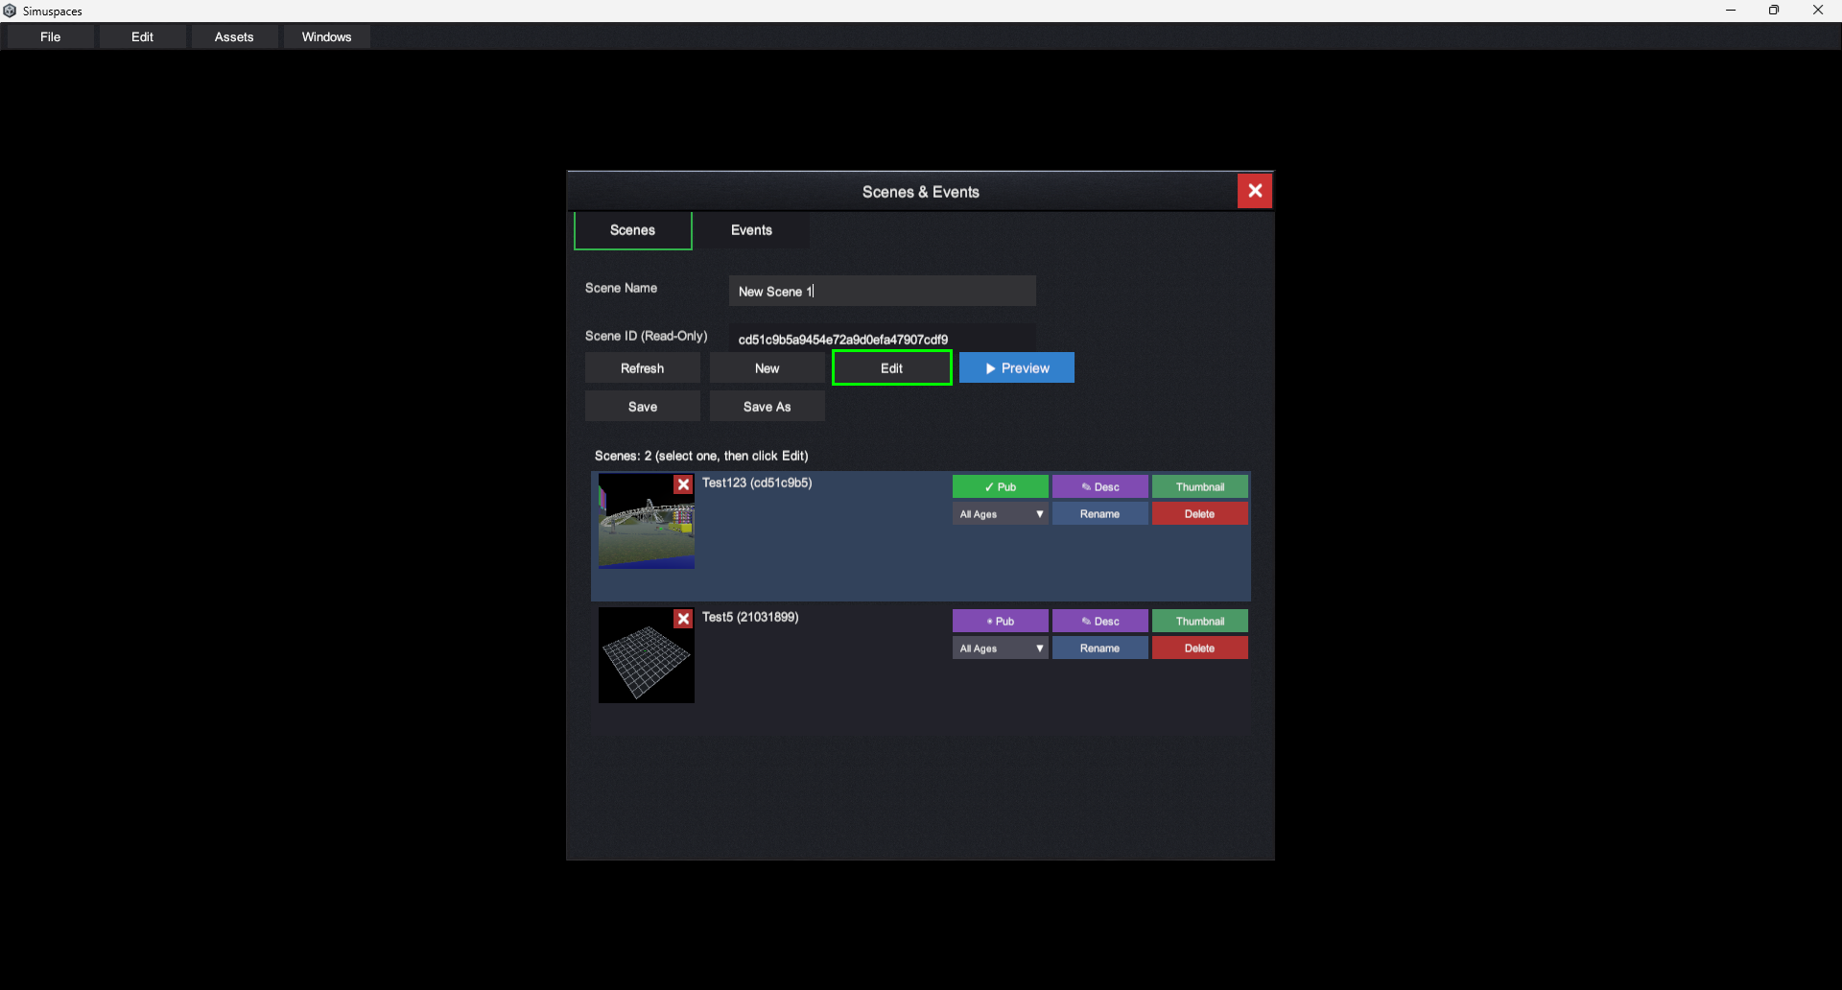Toggle Pub status for Test123 scene
Viewport: 1842px width, 990px height.
point(1000,486)
